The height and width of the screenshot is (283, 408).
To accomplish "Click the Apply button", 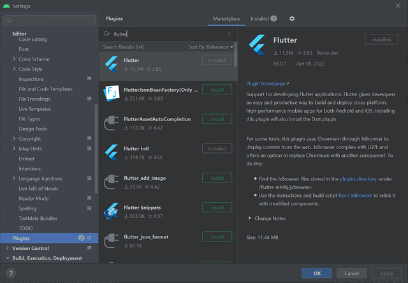I will (x=386, y=273).
